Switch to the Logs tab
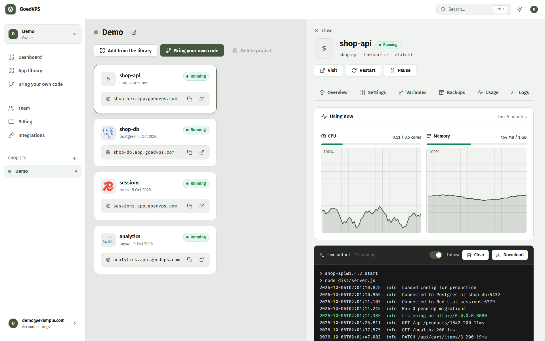This screenshot has width=545, height=341. pos(520,93)
